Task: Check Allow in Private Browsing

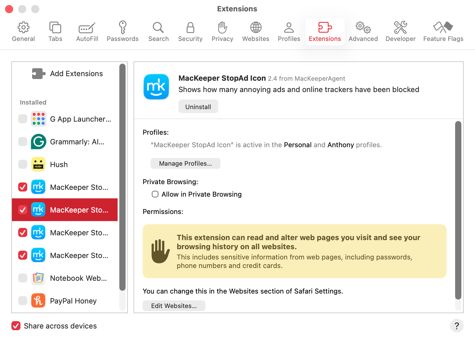Action: click(x=155, y=194)
